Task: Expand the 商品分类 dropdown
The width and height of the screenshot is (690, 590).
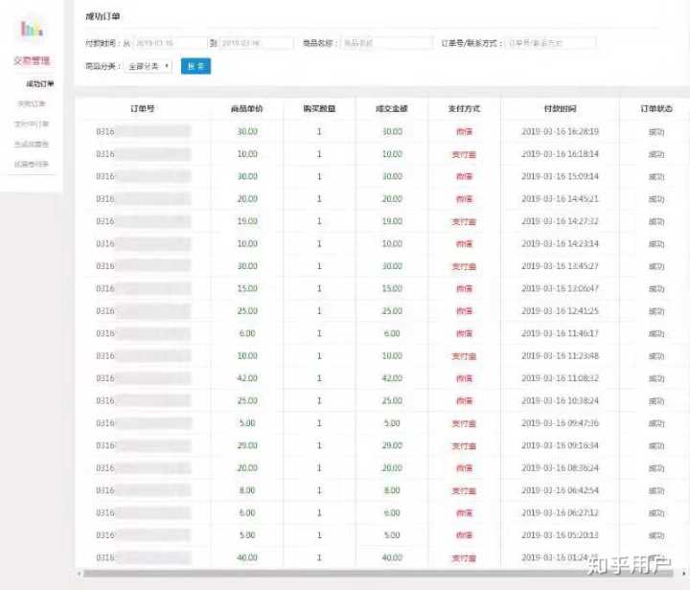Action: tap(149, 66)
